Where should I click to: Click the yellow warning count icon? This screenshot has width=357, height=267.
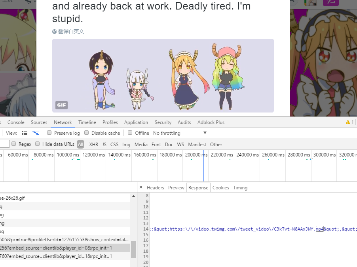tap(348, 122)
